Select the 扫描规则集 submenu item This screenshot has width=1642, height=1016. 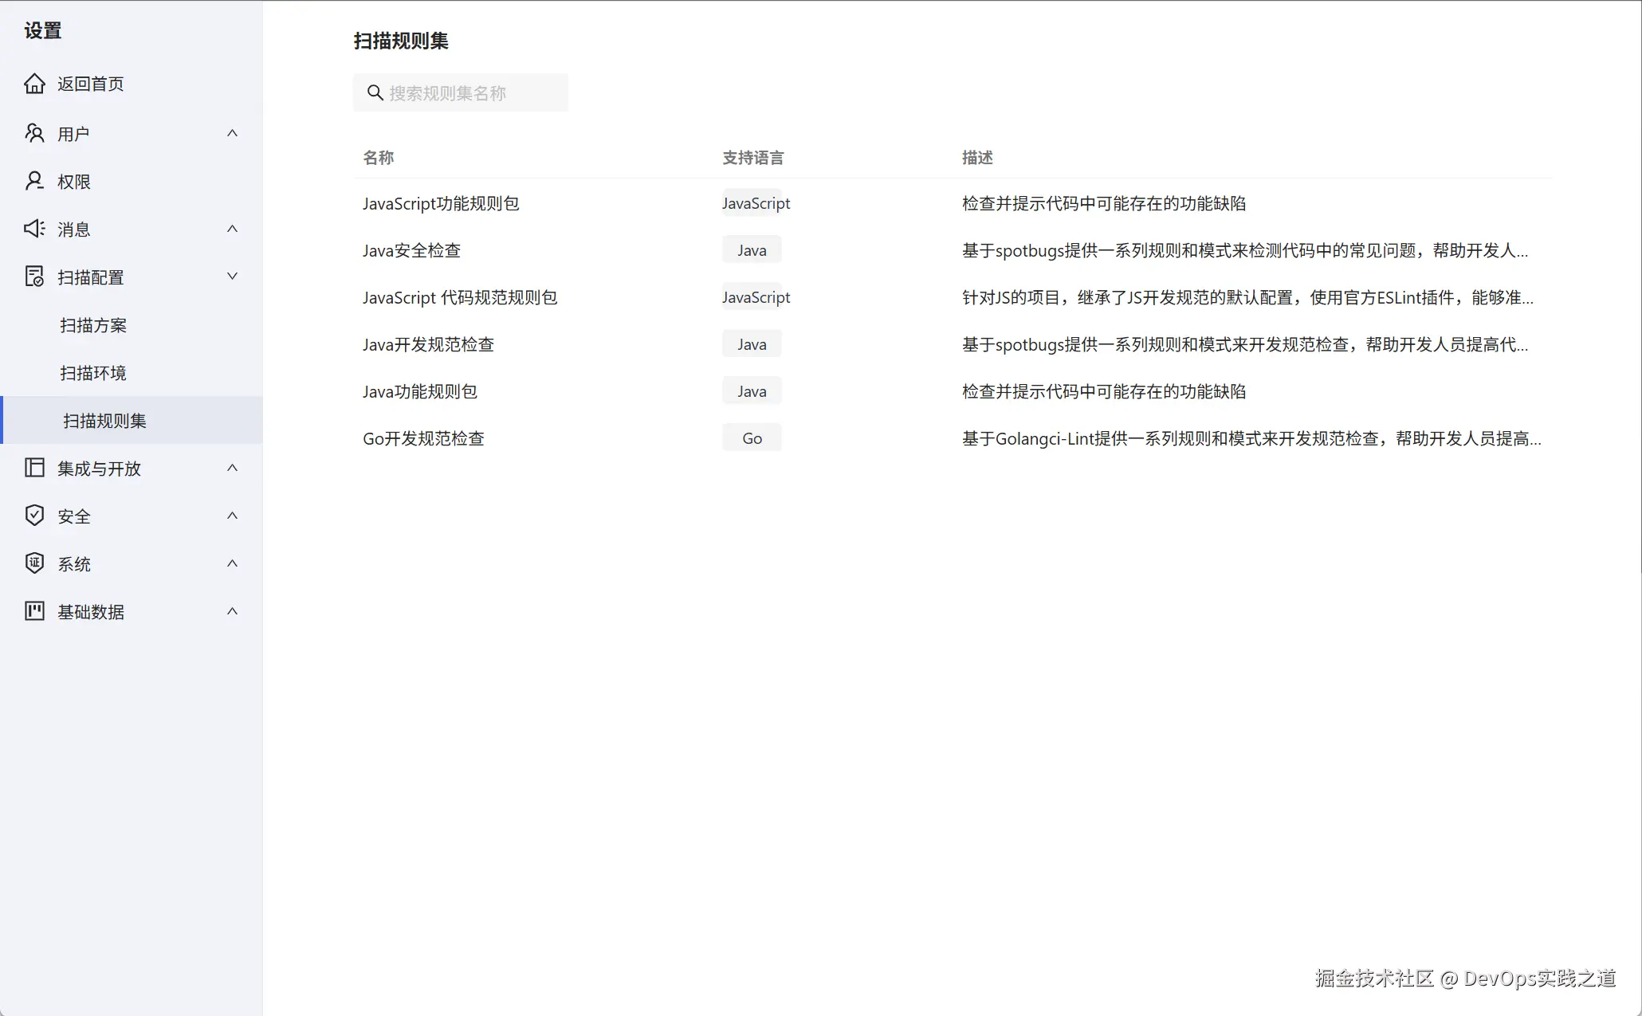(x=104, y=421)
